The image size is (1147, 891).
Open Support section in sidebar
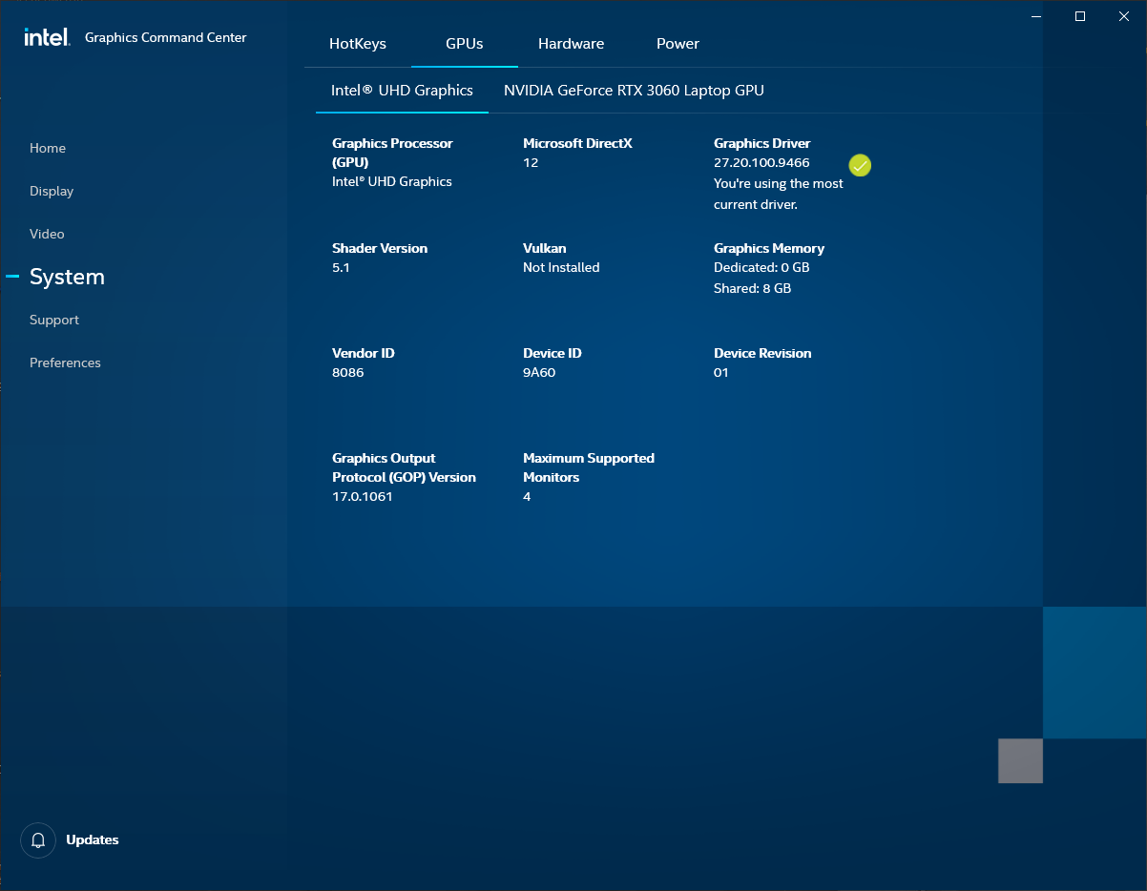point(54,320)
